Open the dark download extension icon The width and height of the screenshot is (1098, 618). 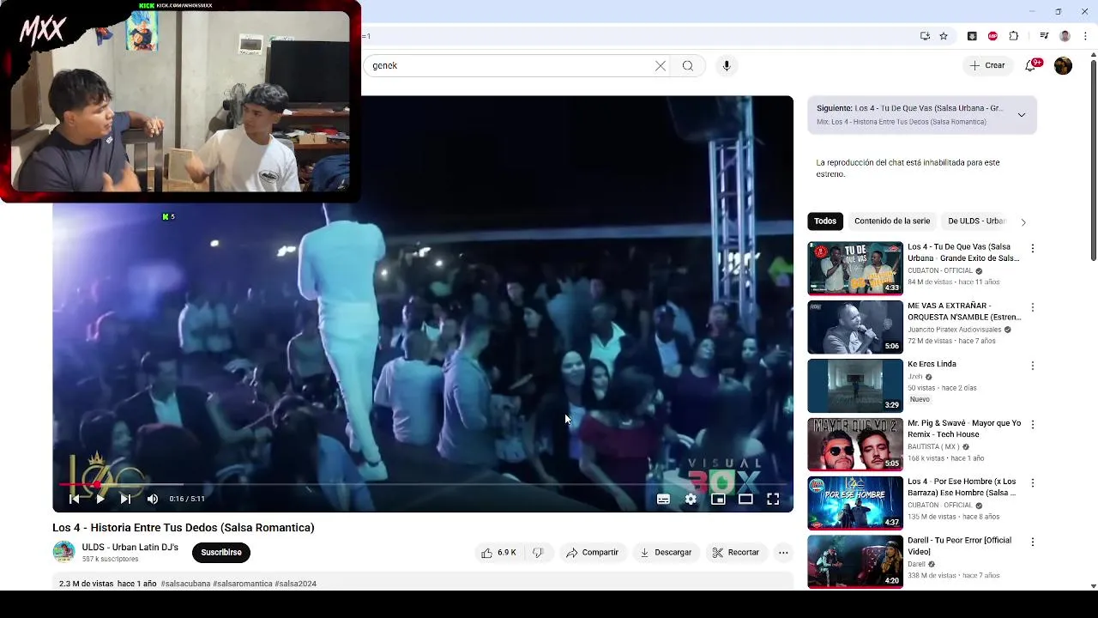(972, 36)
